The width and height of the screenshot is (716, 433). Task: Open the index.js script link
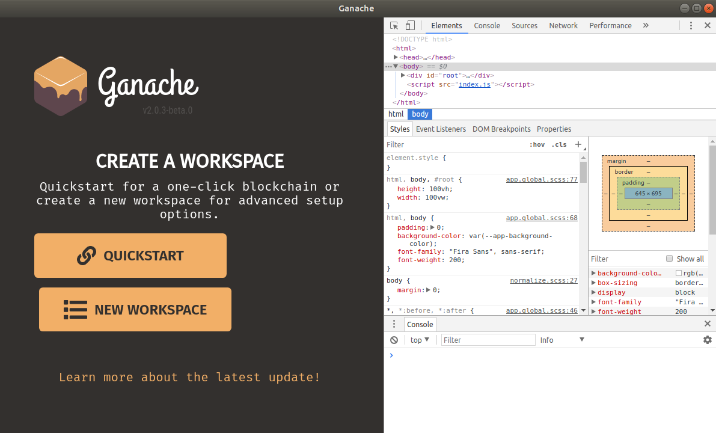pyautogui.click(x=474, y=85)
